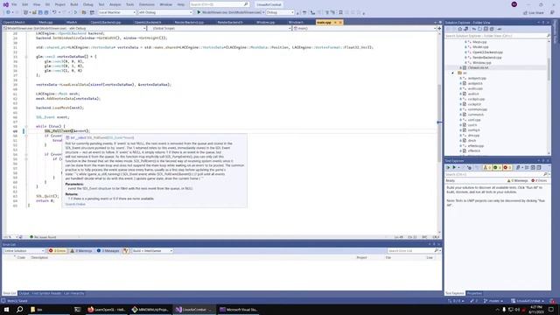Open the Entire Solution scope dropdown
Viewport: 560px width, 315px height.
(24, 251)
